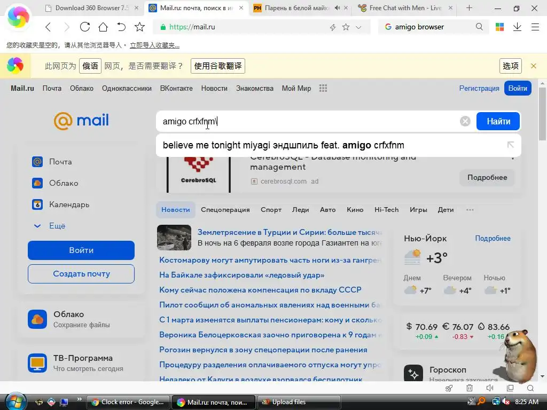Close the Mail.ru tab
Screen dimensions: 547x410
[241, 7]
